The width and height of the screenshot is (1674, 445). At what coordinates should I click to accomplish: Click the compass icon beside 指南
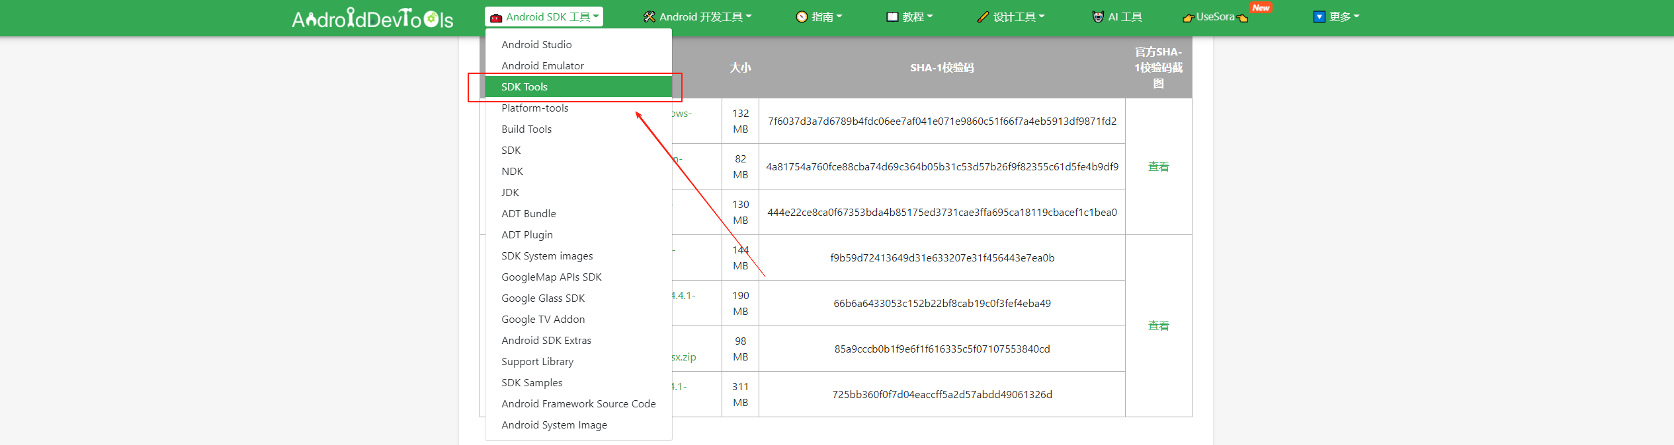tap(802, 17)
